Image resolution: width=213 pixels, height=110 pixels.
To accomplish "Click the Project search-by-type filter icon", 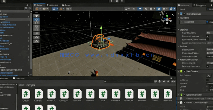I will [x=160, y=81].
